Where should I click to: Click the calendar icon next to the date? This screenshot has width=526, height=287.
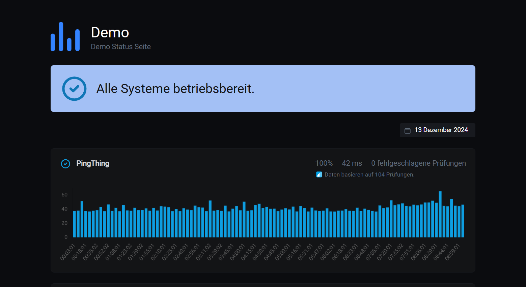(408, 130)
